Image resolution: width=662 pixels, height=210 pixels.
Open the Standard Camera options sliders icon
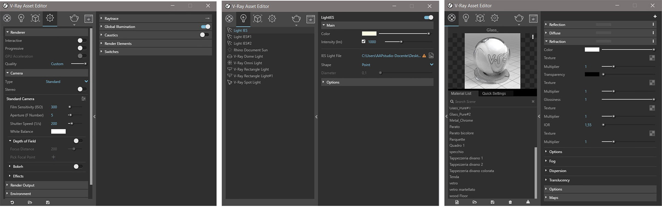[x=84, y=99]
